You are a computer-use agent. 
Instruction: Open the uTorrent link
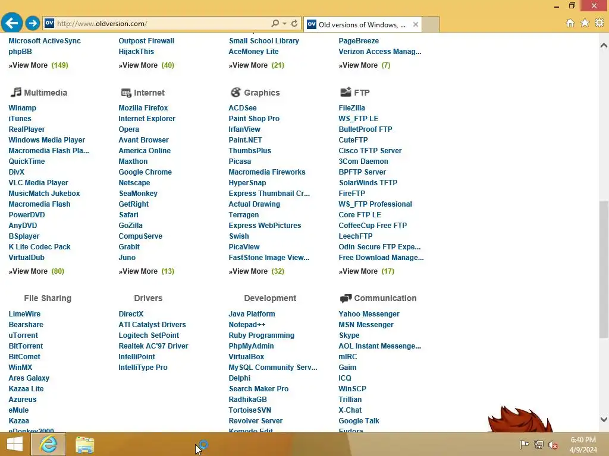click(23, 335)
